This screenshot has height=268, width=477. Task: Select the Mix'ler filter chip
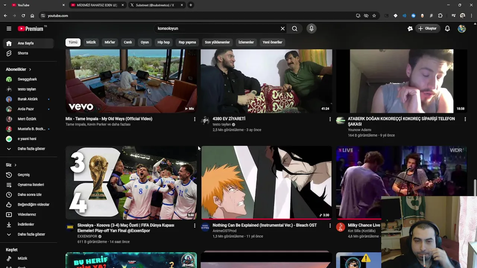pos(110,42)
